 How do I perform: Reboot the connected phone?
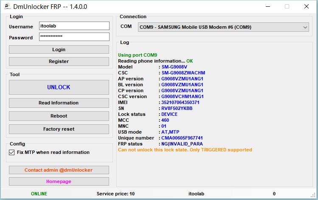tap(59, 116)
